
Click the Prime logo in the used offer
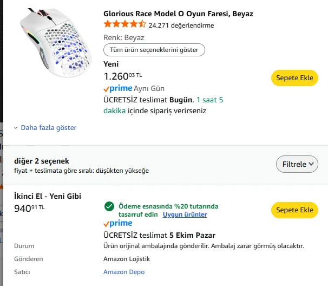[117, 224]
